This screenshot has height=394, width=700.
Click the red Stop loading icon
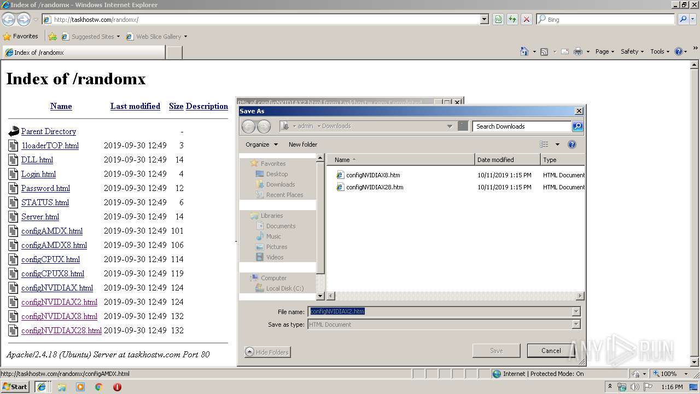(x=527, y=19)
